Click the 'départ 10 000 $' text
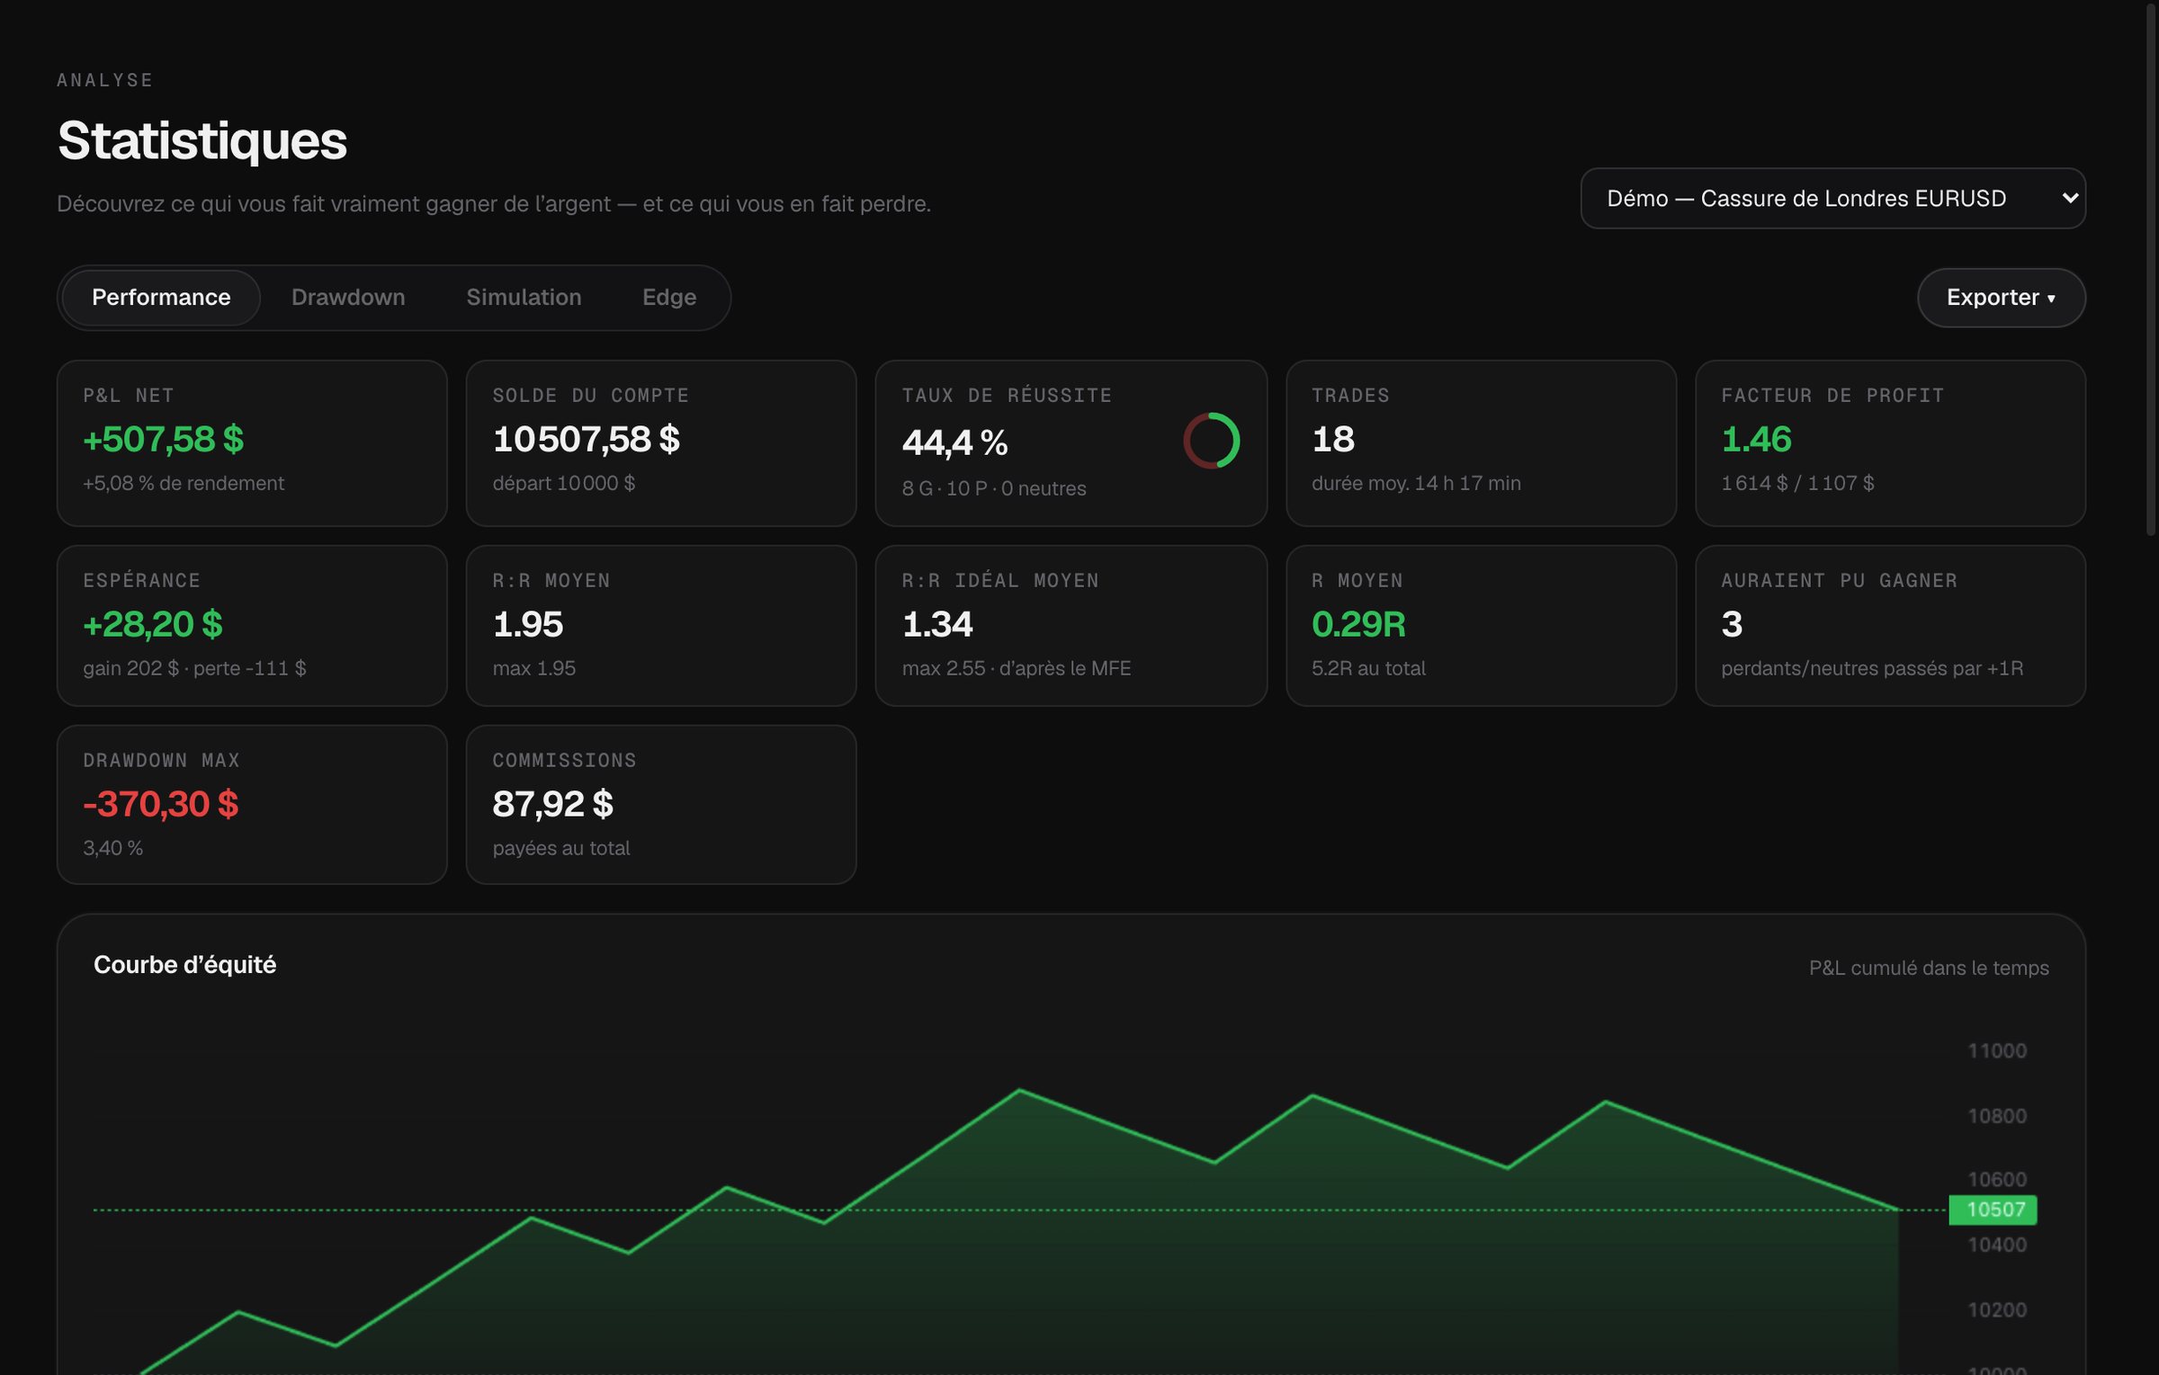The width and height of the screenshot is (2159, 1375). click(563, 483)
